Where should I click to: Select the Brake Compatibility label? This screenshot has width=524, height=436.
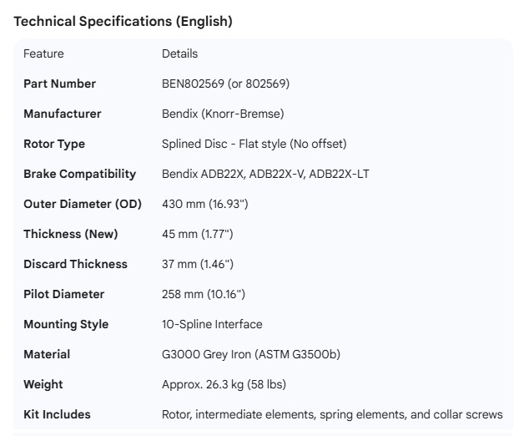point(79,174)
